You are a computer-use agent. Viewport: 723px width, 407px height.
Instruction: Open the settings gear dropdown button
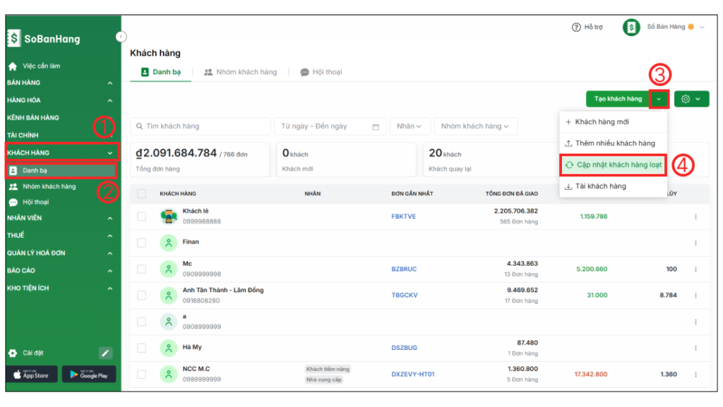[x=691, y=99]
